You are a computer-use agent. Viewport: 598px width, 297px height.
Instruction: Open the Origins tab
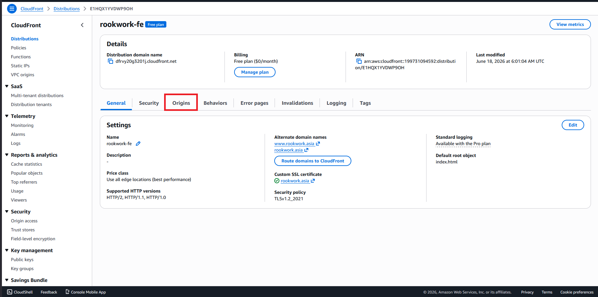click(181, 103)
